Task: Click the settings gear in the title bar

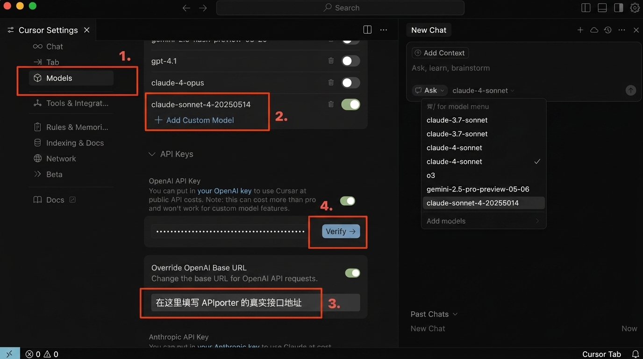Action: point(635,7)
